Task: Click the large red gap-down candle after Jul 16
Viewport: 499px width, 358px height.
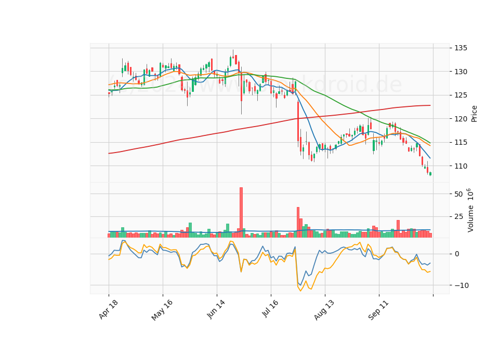Action: coord(298,121)
